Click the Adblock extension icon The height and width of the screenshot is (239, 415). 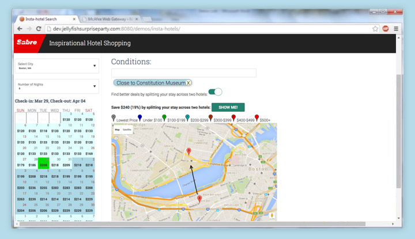pyautogui.click(x=386, y=28)
